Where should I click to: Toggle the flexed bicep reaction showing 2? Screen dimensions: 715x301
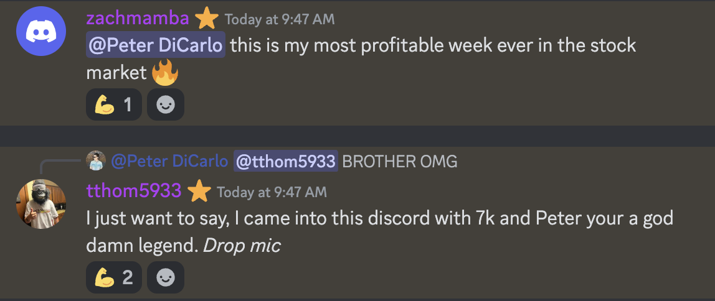click(114, 277)
